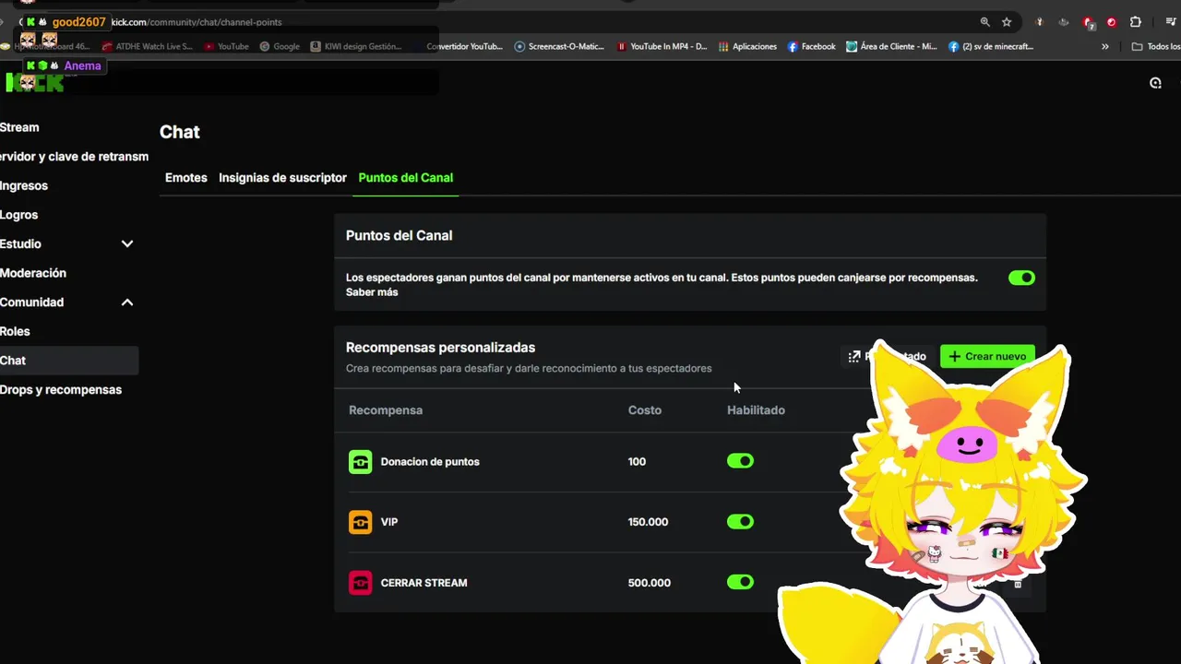Switch to the Emotes tab
This screenshot has width=1181, height=664.
(x=186, y=177)
